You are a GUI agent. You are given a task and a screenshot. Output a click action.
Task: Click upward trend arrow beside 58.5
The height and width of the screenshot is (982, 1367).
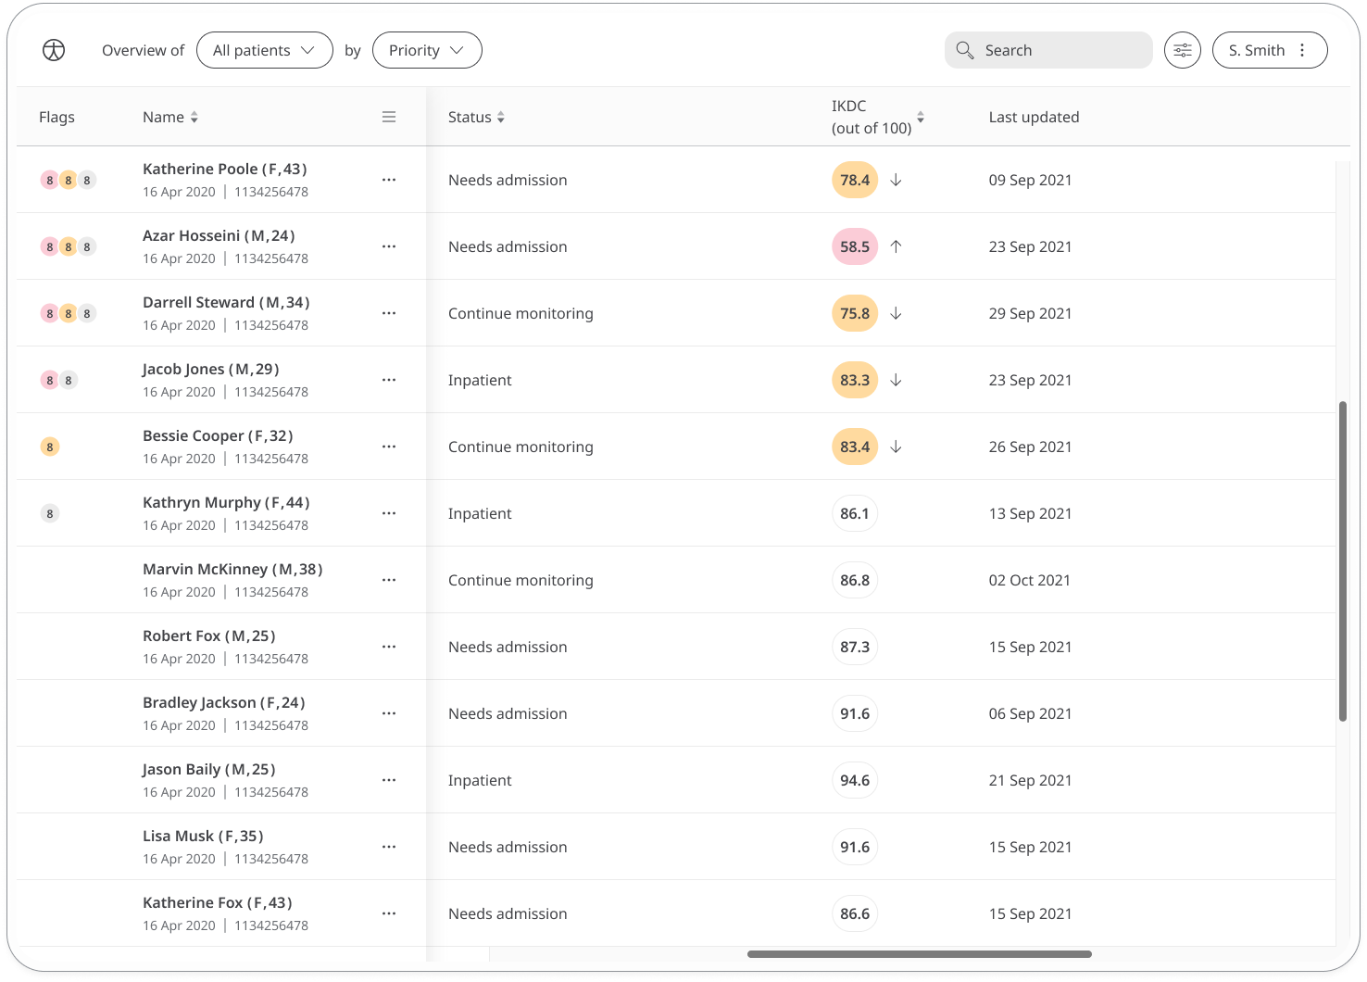[896, 246]
